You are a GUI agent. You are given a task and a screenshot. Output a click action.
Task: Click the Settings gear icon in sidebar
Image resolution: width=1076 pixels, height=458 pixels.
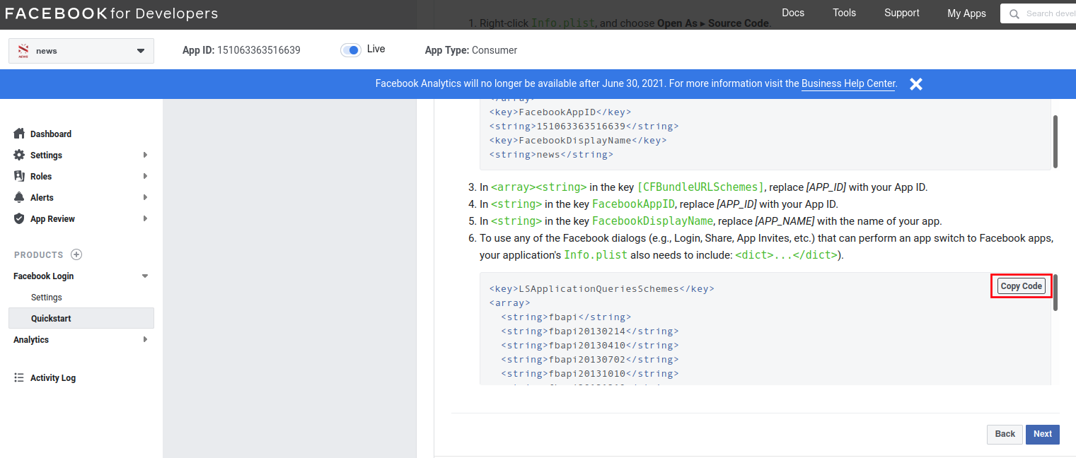[19, 155]
